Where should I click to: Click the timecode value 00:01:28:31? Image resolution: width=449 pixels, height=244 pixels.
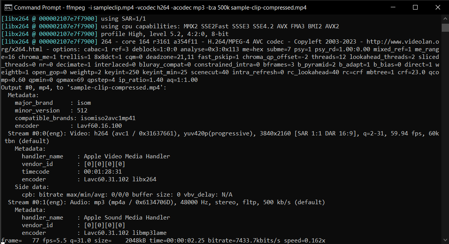102,171
